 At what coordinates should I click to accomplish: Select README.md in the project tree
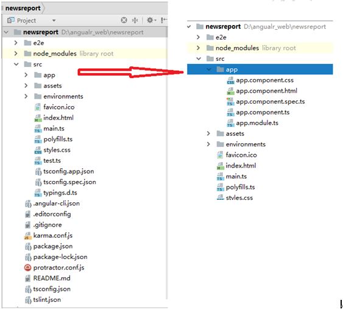52,279
